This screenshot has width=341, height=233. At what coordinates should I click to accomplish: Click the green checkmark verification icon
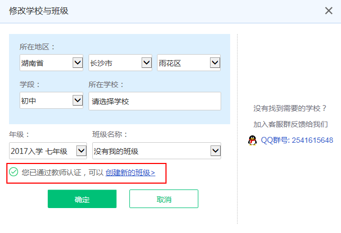13,172
